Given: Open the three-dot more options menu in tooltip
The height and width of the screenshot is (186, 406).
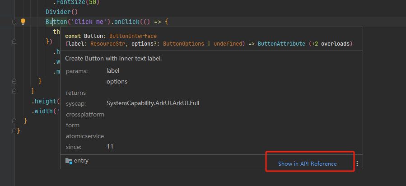Looking at the screenshot, I should (357, 163).
